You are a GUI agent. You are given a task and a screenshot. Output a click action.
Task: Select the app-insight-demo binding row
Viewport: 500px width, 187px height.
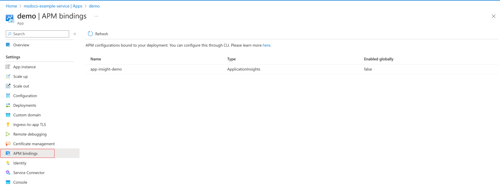pyautogui.click(x=106, y=69)
